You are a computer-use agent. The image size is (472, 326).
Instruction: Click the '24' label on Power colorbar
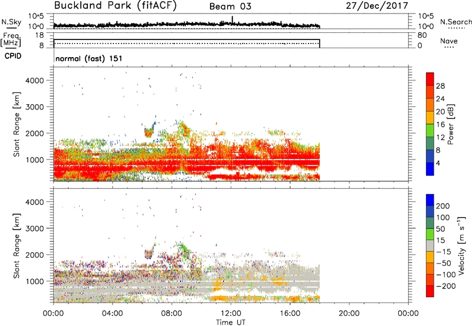coord(440,99)
